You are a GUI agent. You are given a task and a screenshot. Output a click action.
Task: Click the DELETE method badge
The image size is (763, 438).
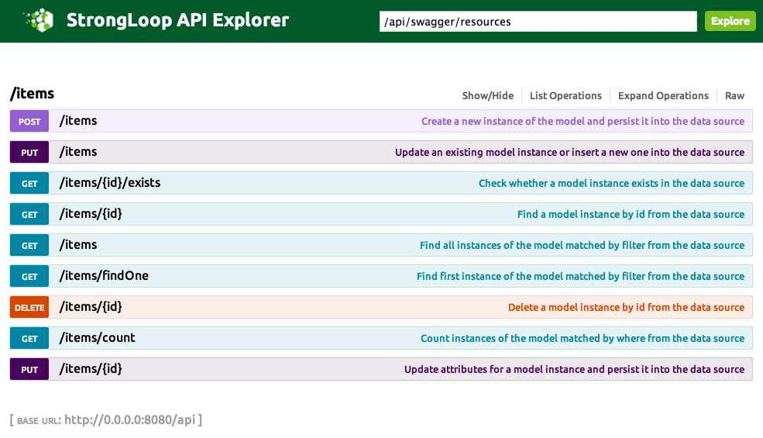point(29,308)
